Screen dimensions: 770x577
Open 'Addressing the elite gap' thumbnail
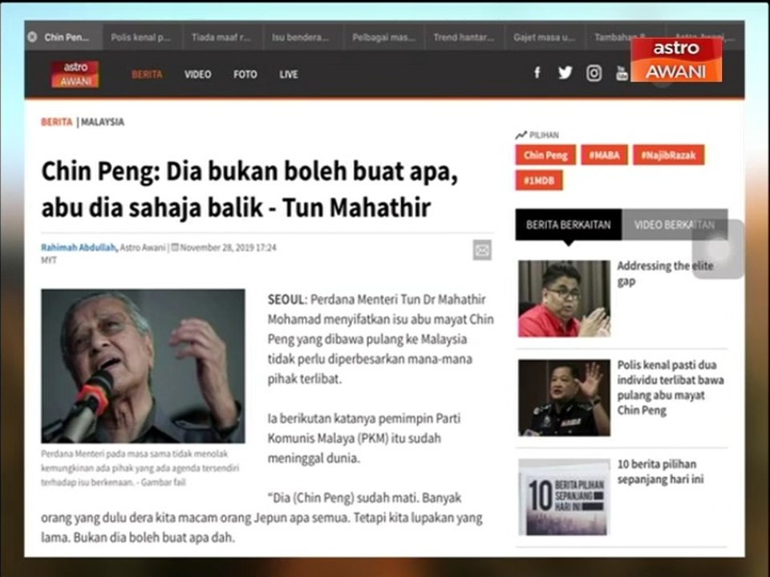click(564, 299)
